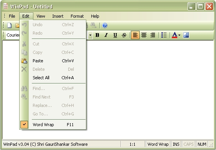216x150 pixels.
Task: Apply the font color A icon
Action: [175, 35]
